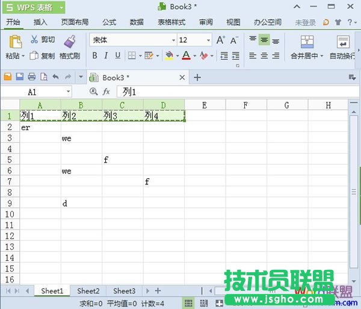This screenshot has width=361, height=309.
Task: Set middle vertical alignment
Action: pyautogui.click(x=264, y=40)
